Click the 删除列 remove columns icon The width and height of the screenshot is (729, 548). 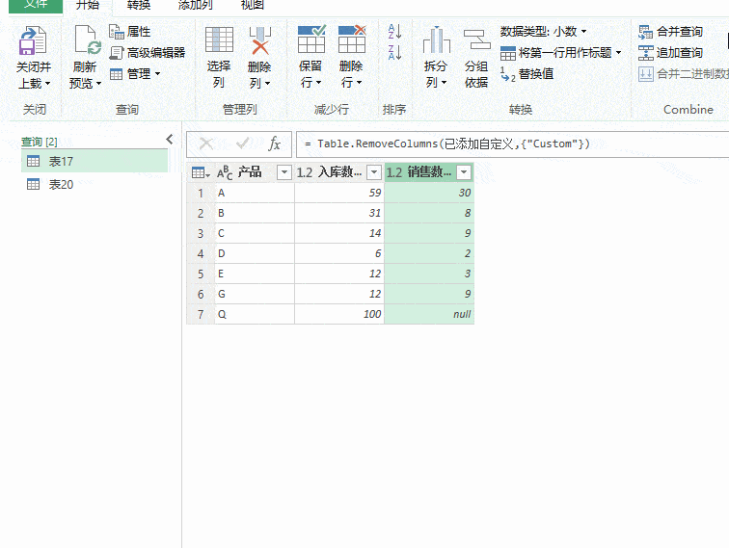click(260, 40)
